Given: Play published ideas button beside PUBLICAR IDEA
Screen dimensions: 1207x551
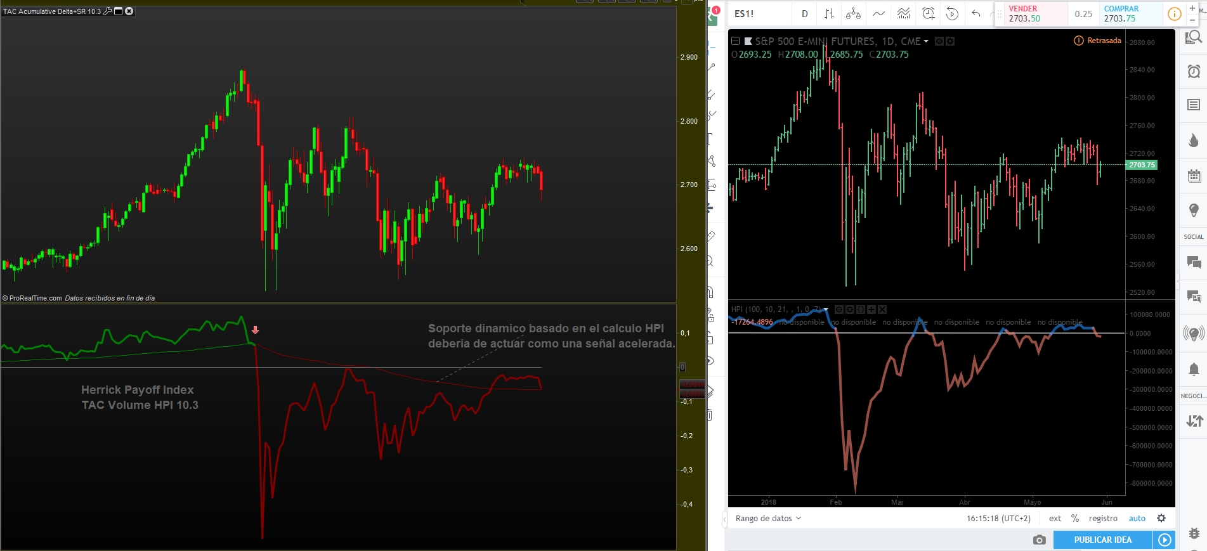Looking at the screenshot, I should pyautogui.click(x=1165, y=540).
